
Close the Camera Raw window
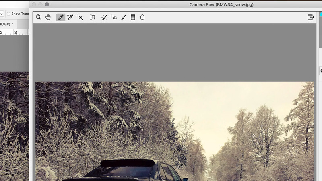(34, 4)
